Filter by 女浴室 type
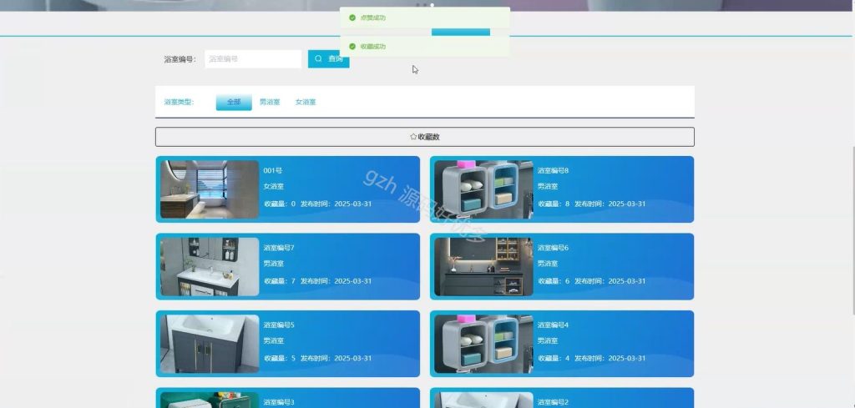 (306, 102)
